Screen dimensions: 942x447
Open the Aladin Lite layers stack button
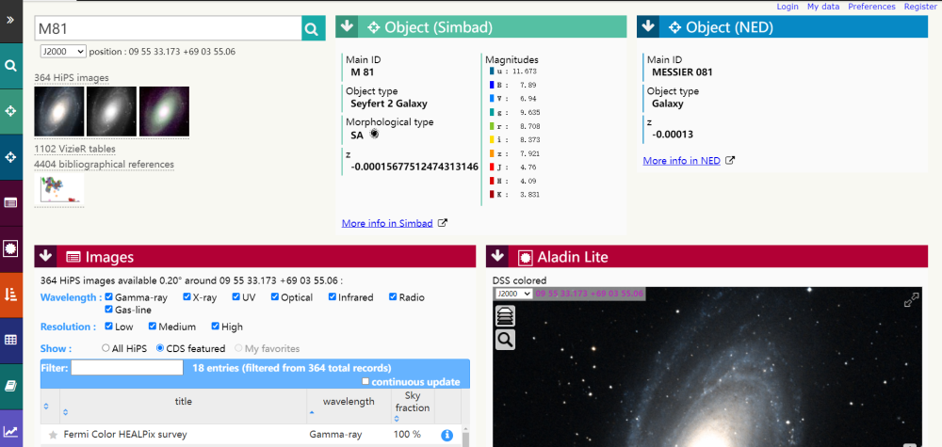pos(505,315)
